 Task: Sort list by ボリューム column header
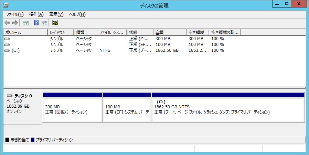pyautogui.click(x=25, y=32)
